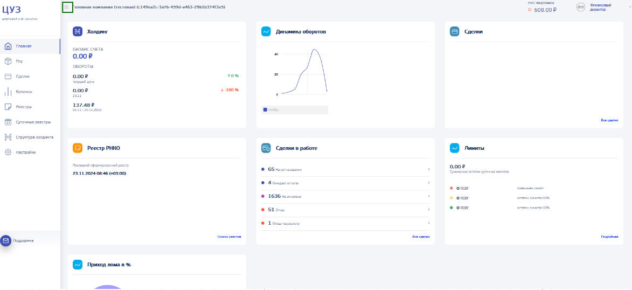Click the Главная home icon in sidebar
632x290 pixels.
click(x=8, y=46)
